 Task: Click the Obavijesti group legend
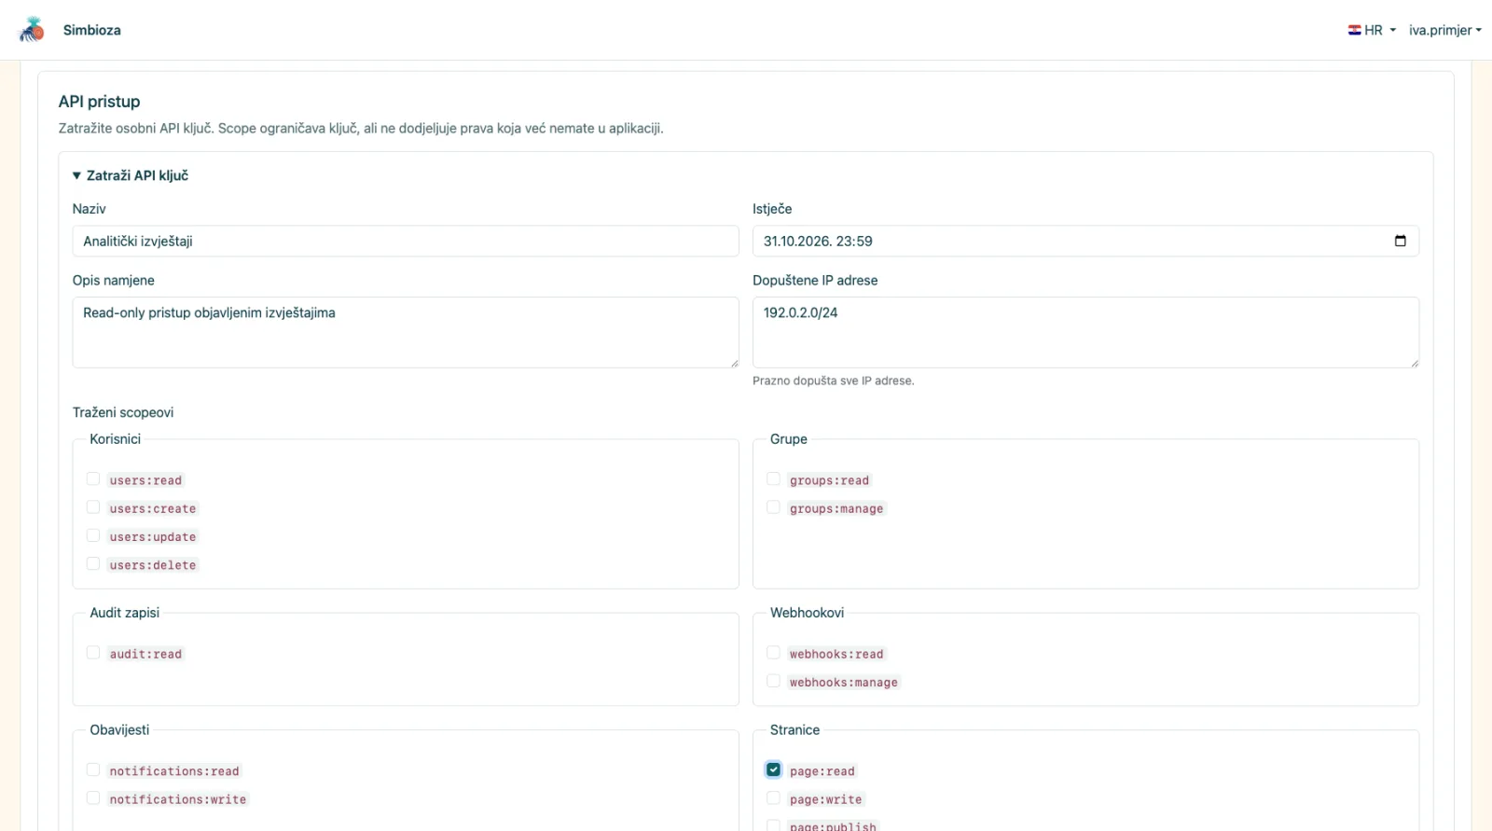pos(119,730)
